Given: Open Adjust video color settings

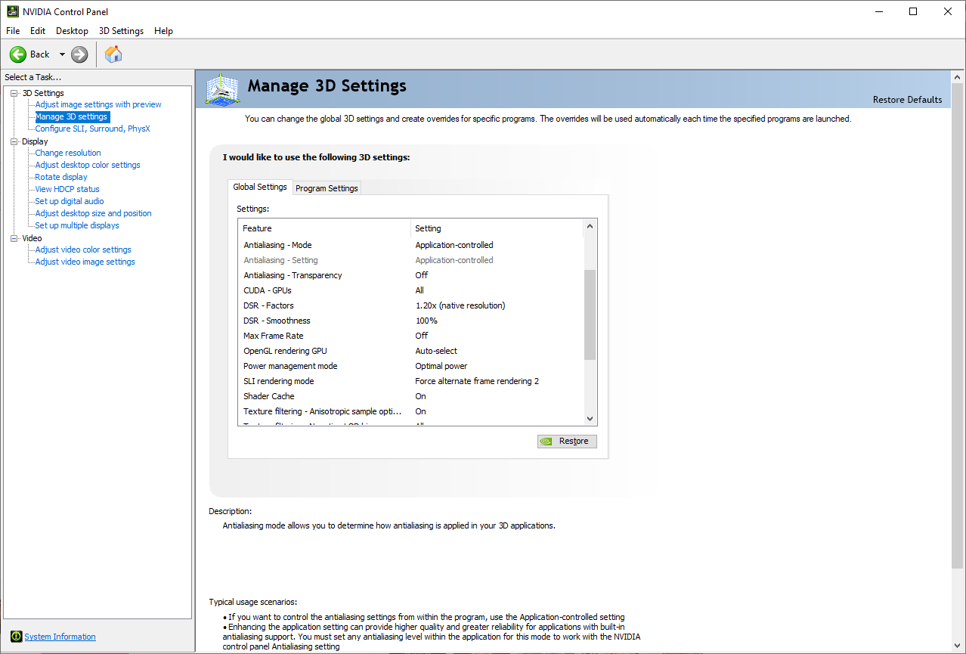Looking at the screenshot, I should coord(83,250).
